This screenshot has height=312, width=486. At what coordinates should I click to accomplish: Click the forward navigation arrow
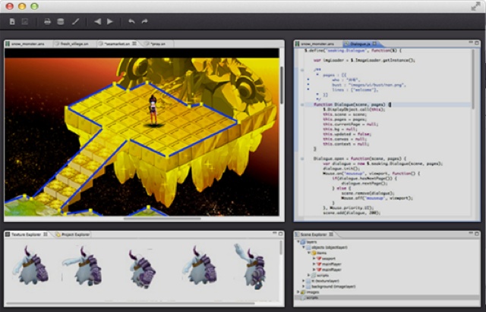[x=110, y=22]
